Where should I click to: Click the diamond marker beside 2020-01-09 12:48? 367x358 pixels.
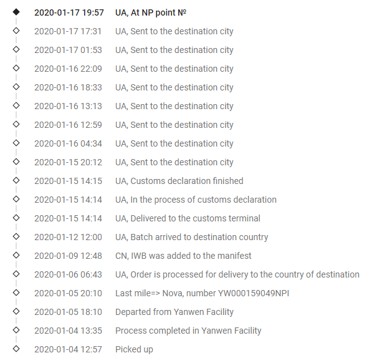(16, 255)
